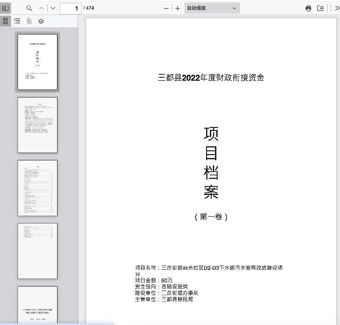340x325 pixels.
Task: Open the more tools menu
Action: tap(337, 8)
